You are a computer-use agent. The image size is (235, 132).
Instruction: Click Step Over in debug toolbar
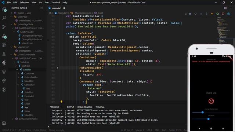[196, 14]
